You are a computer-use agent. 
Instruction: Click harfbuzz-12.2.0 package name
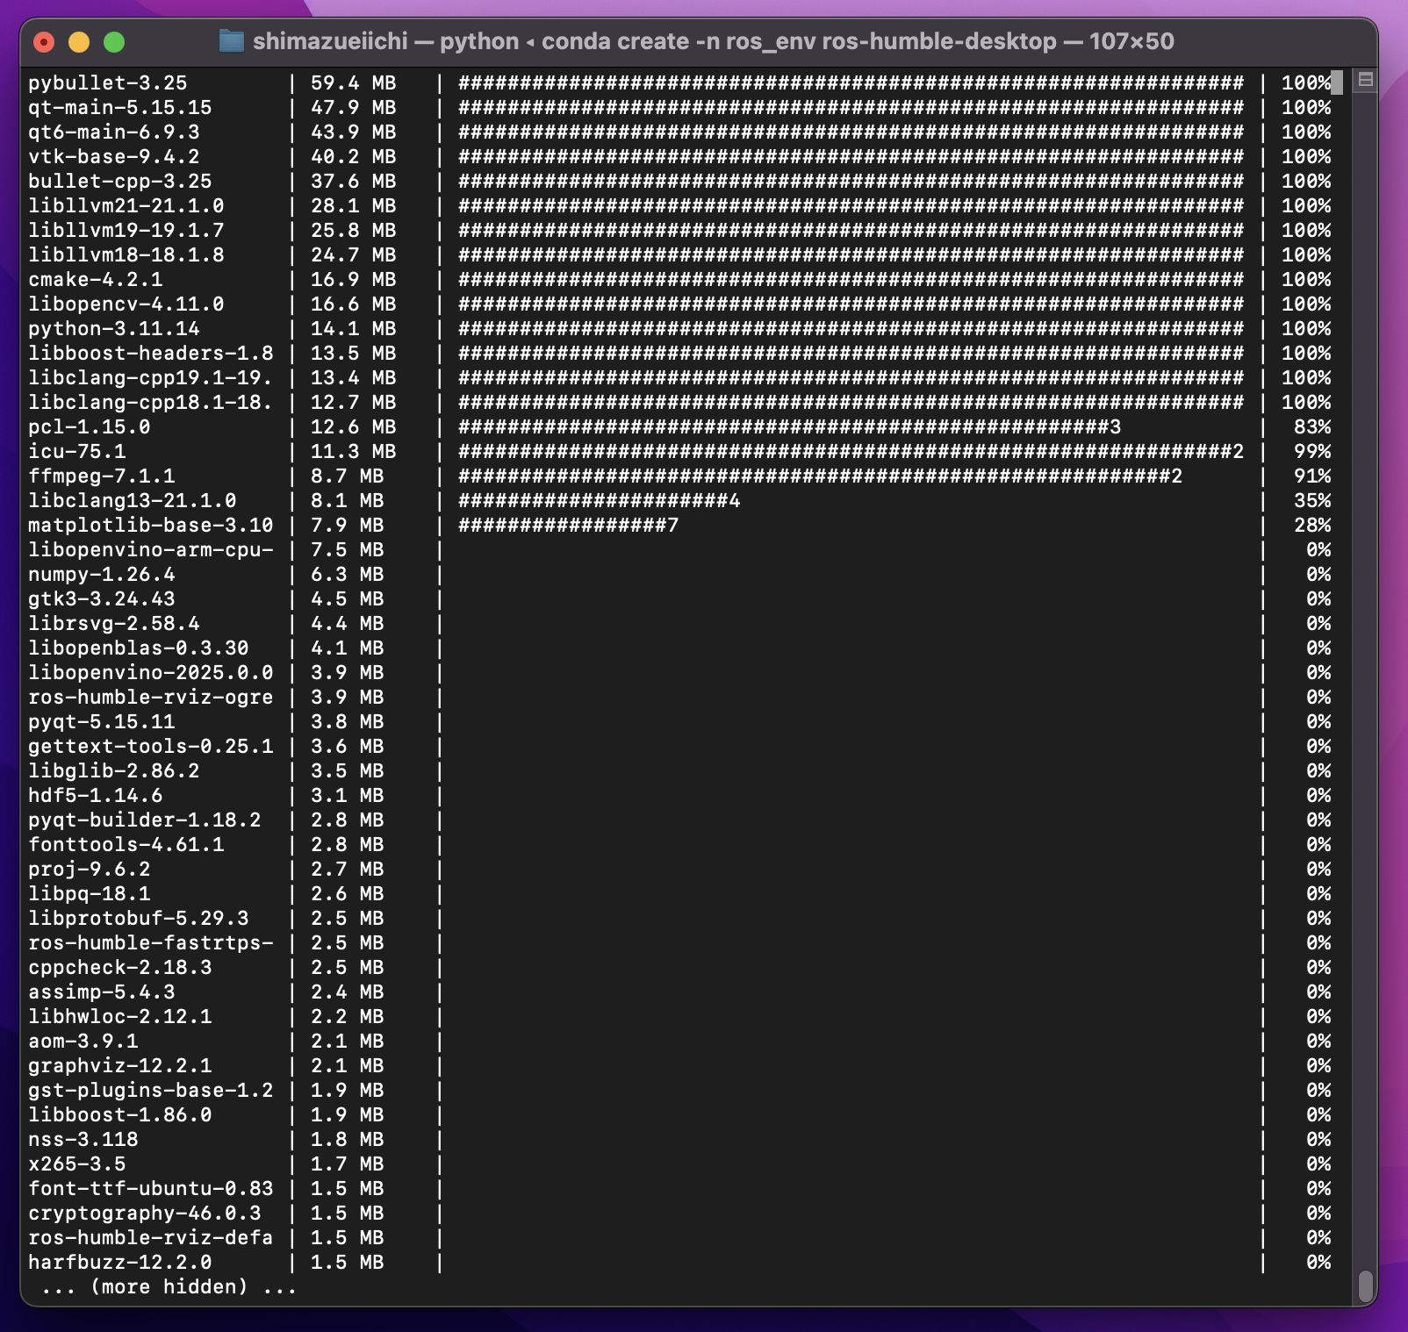click(x=119, y=1262)
